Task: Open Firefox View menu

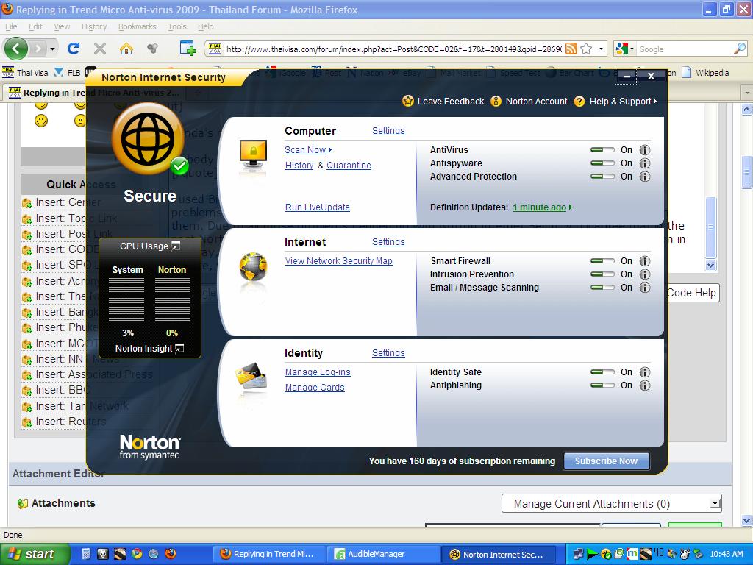Action: [62, 26]
